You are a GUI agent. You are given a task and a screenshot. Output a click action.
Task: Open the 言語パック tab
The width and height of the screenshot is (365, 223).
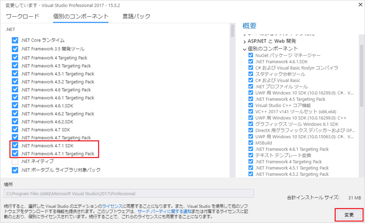(x=137, y=16)
